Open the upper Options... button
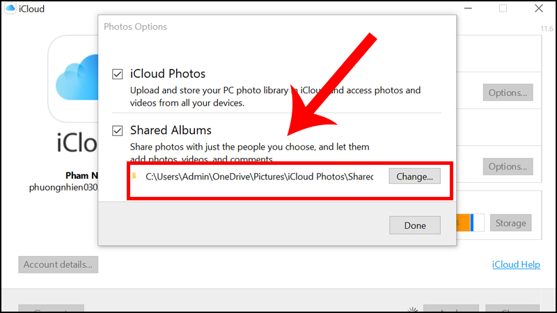 click(508, 93)
